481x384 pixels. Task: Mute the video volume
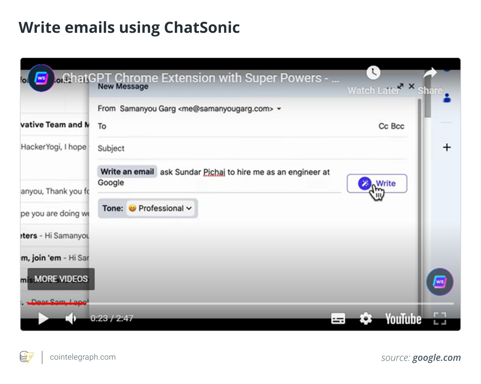tap(70, 319)
